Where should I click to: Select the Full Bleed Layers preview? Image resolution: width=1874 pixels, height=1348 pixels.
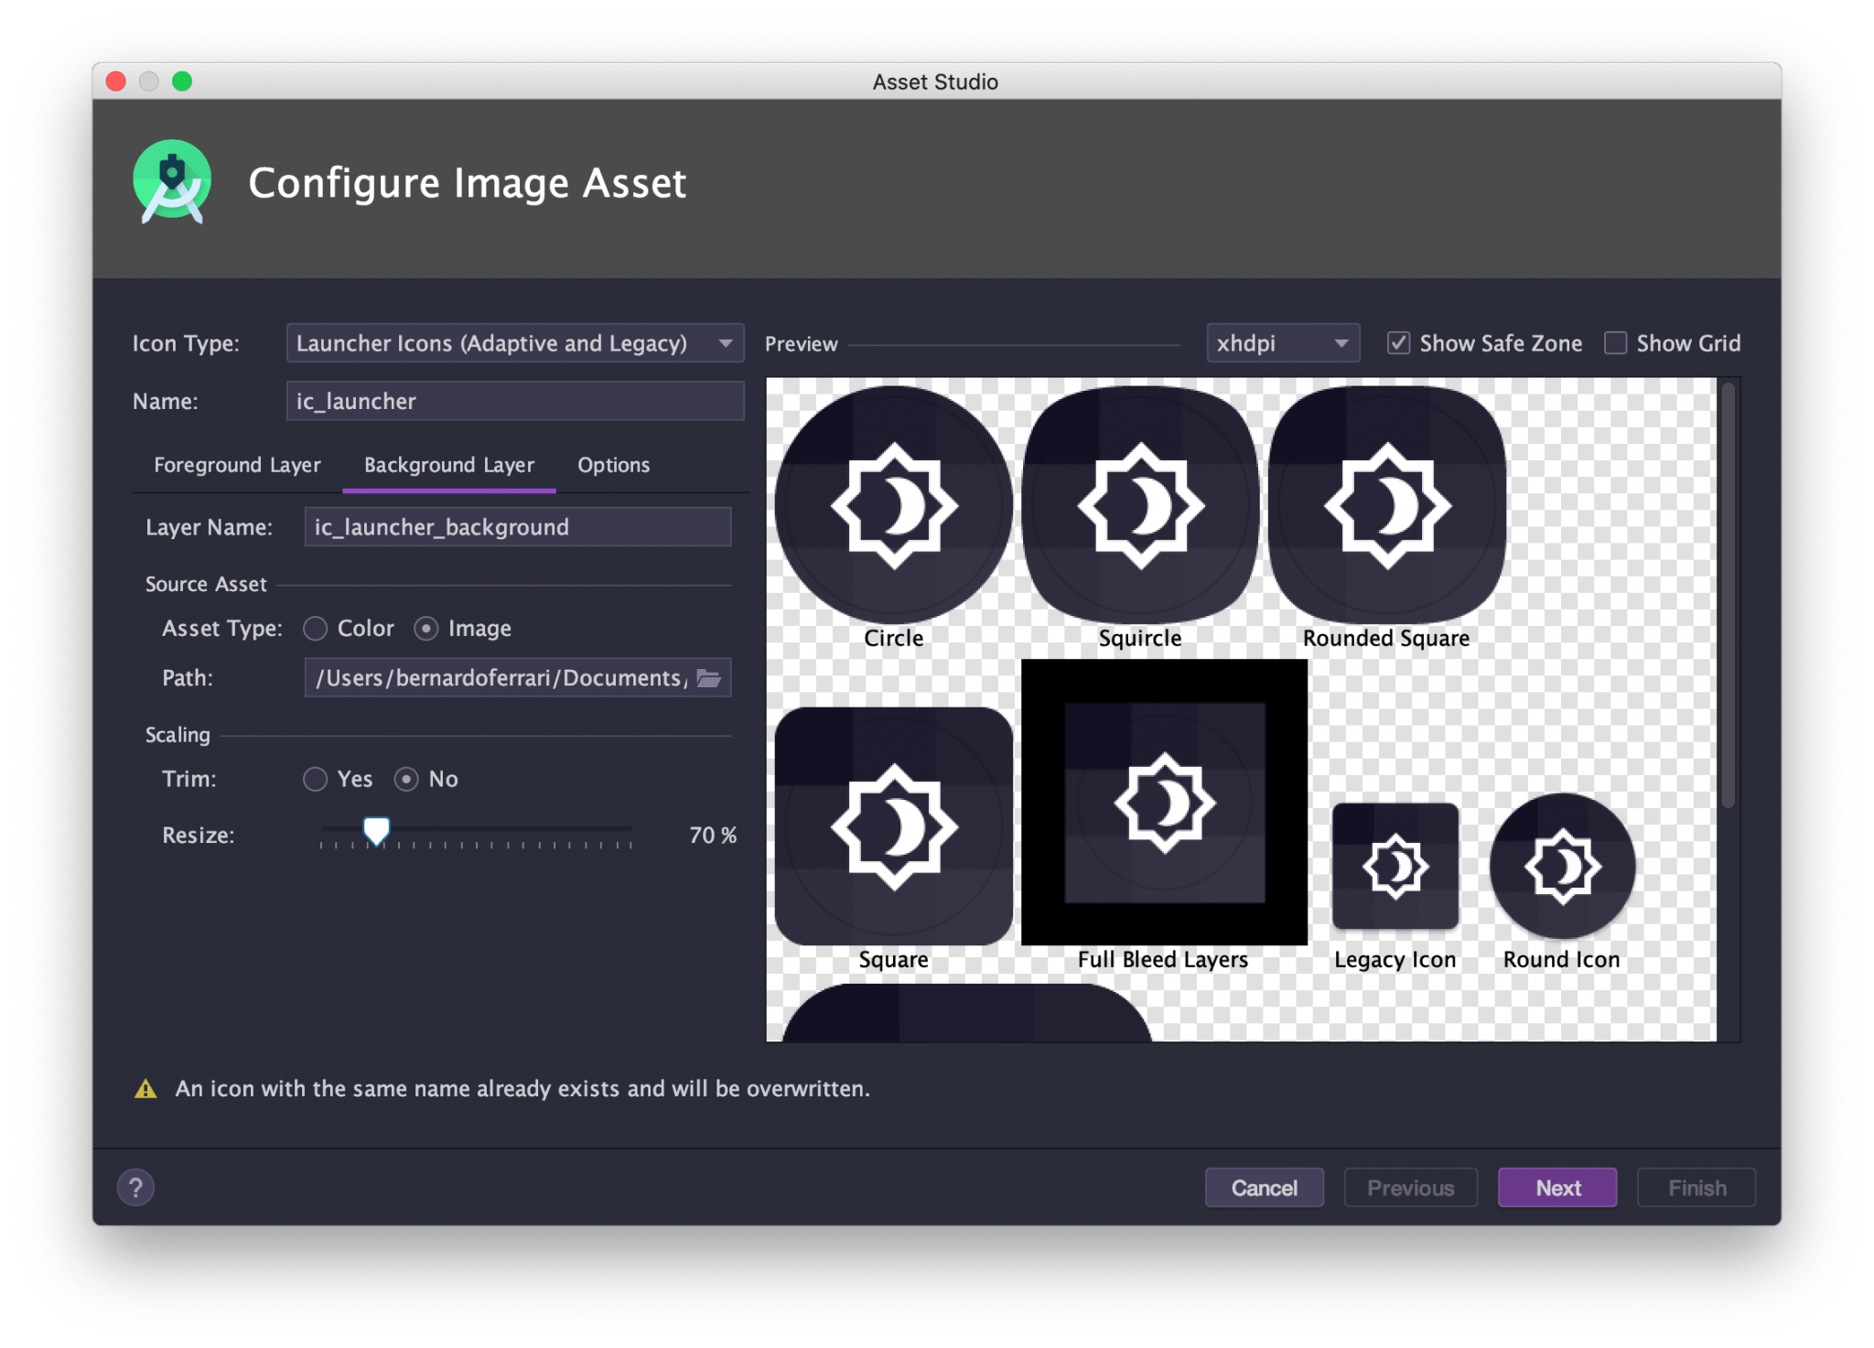click(x=1164, y=803)
